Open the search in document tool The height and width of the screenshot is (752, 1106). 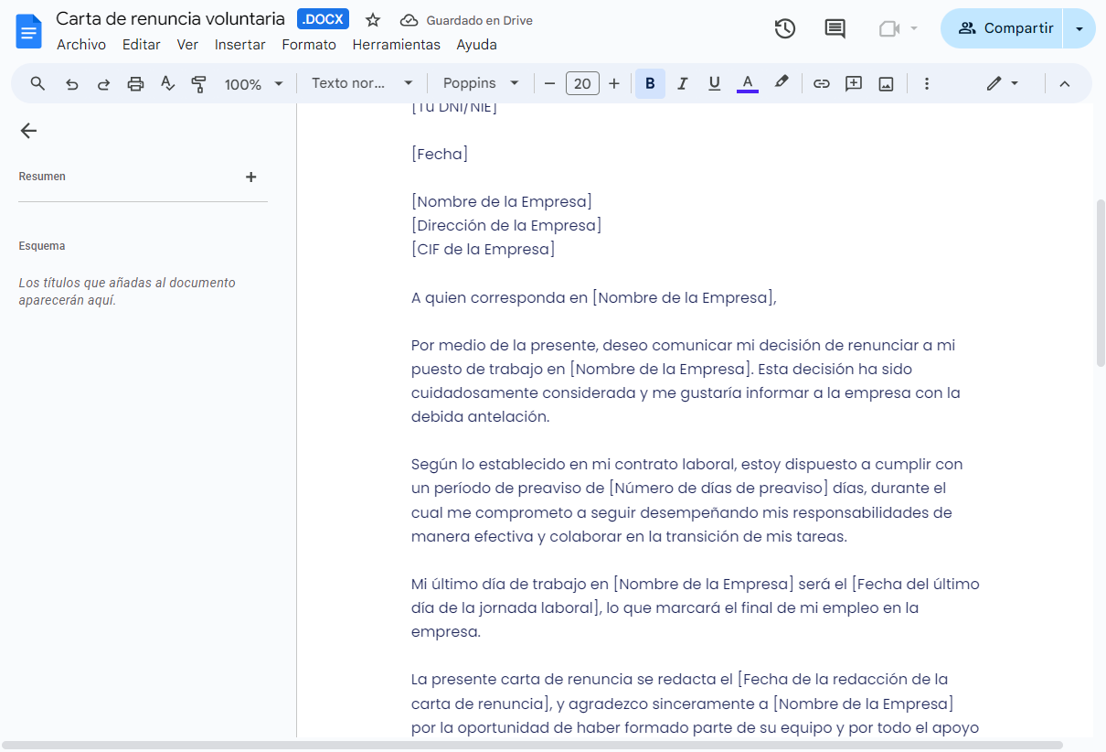click(x=37, y=83)
